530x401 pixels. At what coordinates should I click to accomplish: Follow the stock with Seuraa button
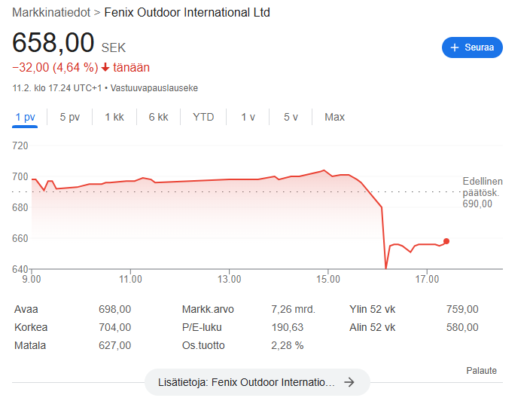coord(472,47)
